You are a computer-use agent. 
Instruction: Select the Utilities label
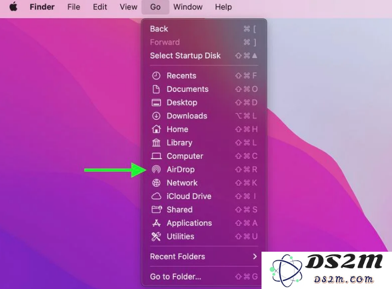click(x=180, y=236)
